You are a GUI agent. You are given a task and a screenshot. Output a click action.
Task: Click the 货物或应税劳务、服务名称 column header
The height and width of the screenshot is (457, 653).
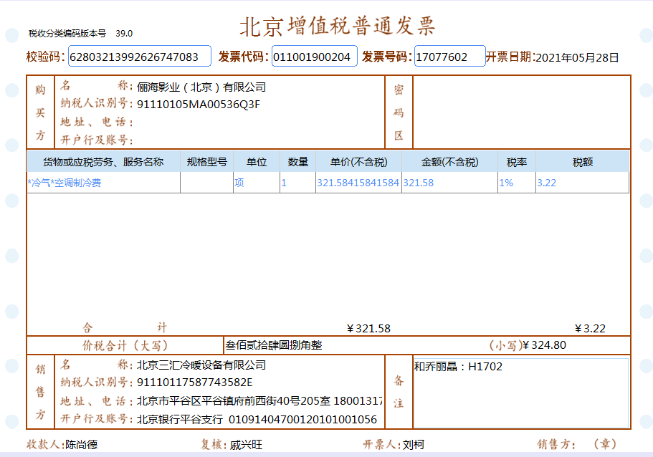[103, 162]
